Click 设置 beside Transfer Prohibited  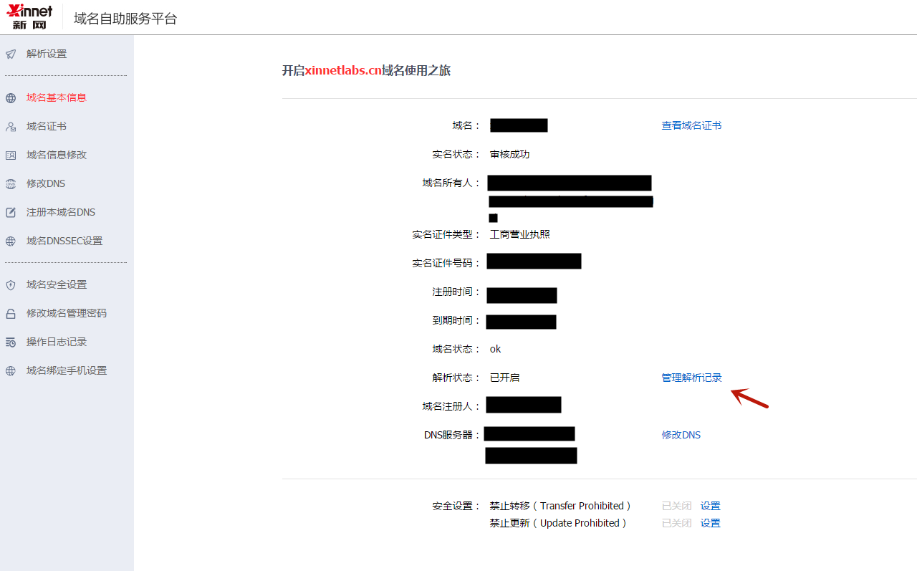click(710, 505)
